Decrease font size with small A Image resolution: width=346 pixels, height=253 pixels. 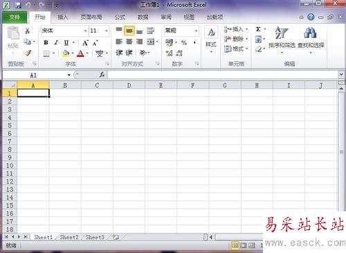pos(95,43)
